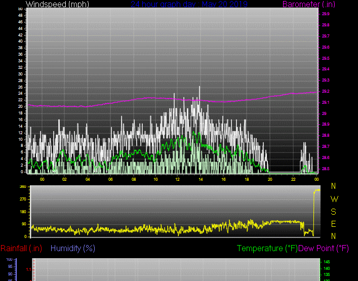Click the W compass direction label
This screenshot has width=358, height=281.
pyautogui.click(x=334, y=199)
